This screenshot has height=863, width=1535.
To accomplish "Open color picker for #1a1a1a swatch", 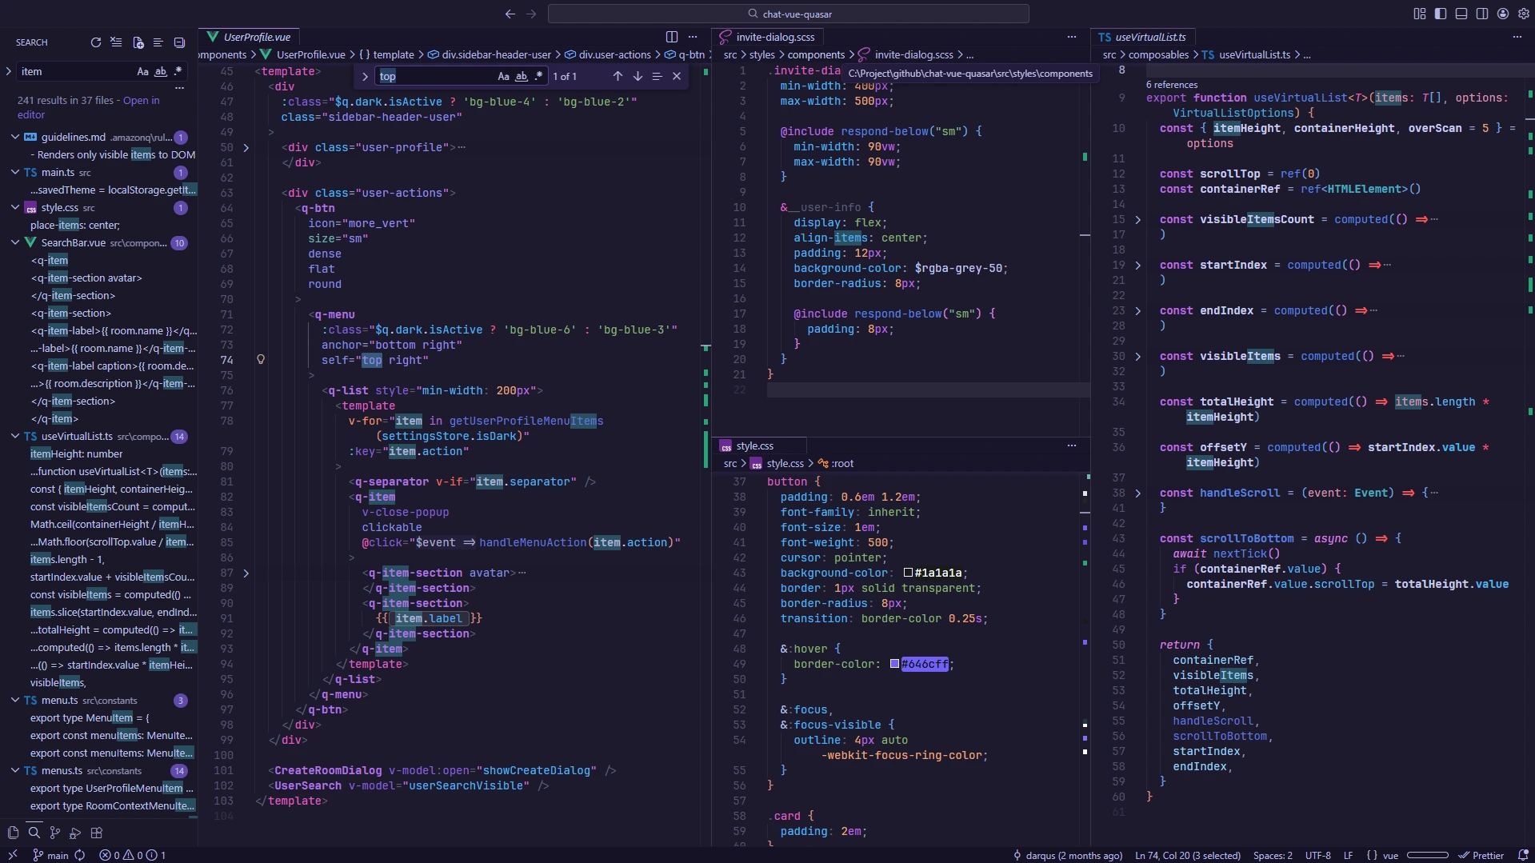I will pos(908,573).
